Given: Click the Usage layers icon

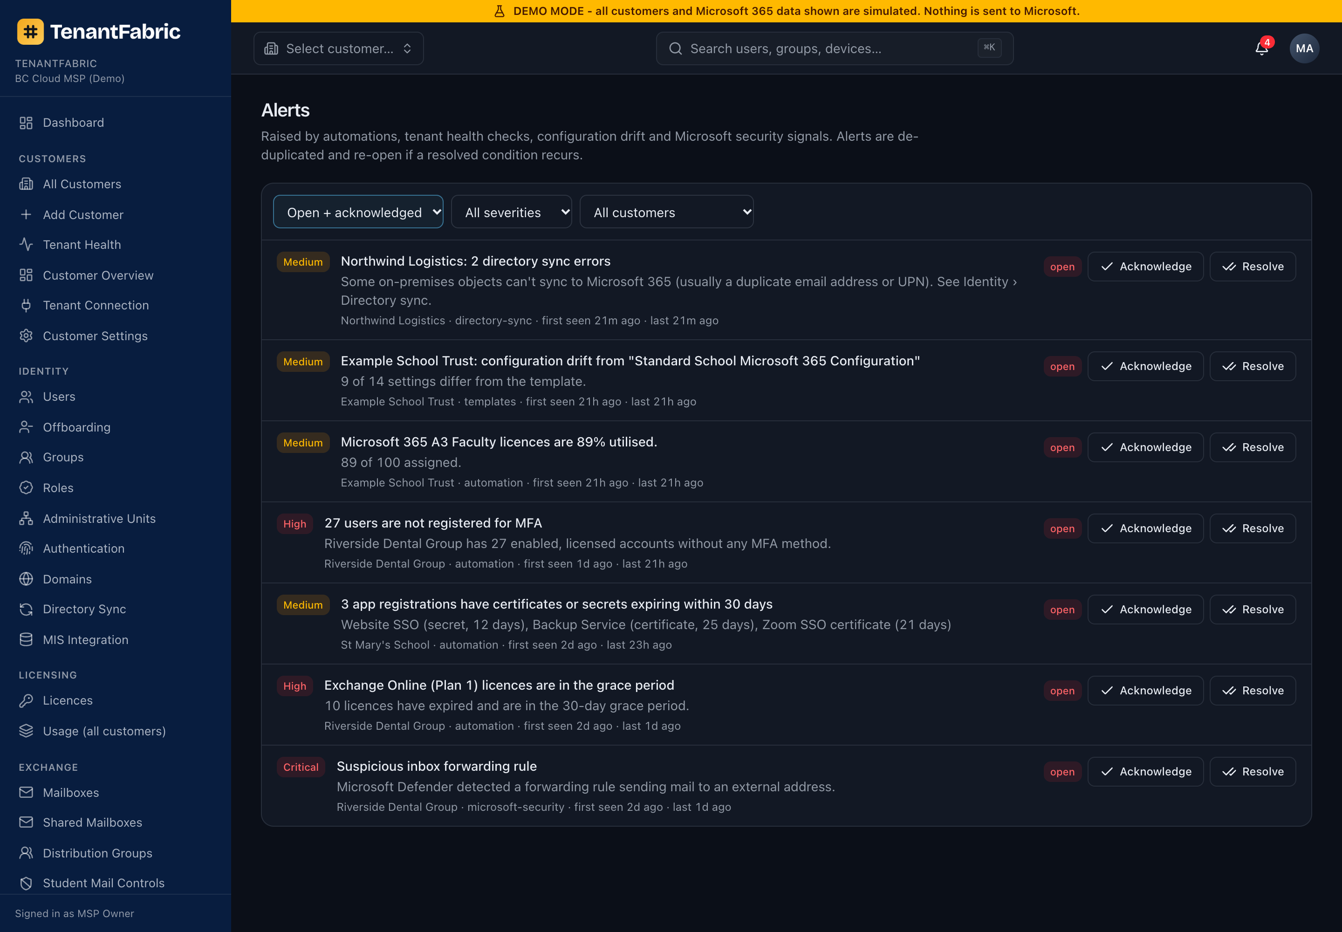Looking at the screenshot, I should (26, 731).
